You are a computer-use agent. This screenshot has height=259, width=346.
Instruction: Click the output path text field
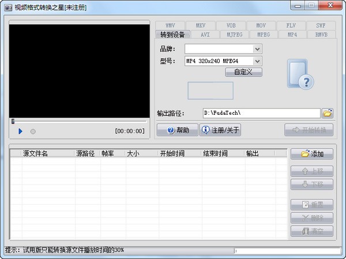coord(261,113)
